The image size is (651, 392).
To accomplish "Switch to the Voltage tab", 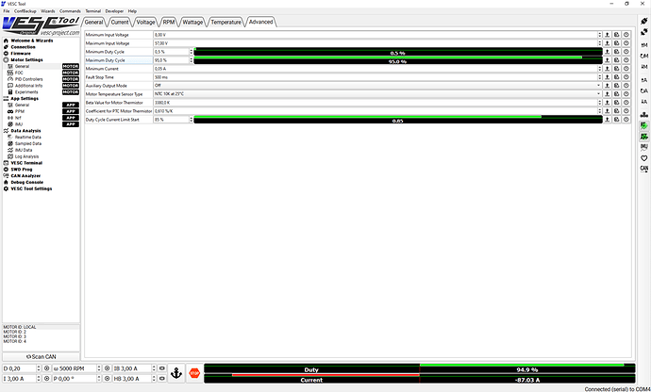I will click(x=145, y=22).
